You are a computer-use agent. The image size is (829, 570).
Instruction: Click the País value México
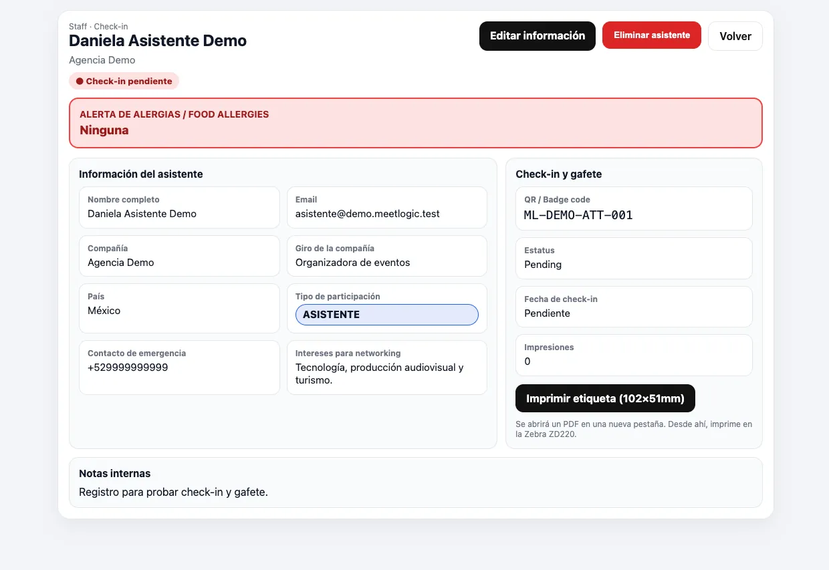(104, 311)
